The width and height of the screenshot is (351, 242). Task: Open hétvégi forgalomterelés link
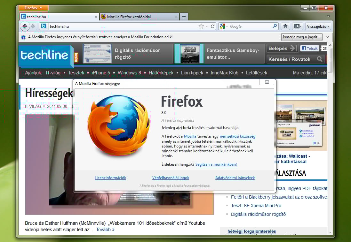pyautogui.click(x=251, y=231)
